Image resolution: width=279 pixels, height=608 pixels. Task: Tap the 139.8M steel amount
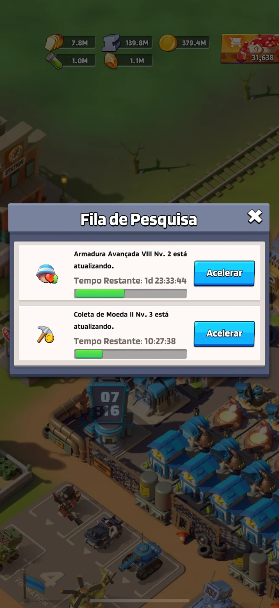point(137,43)
